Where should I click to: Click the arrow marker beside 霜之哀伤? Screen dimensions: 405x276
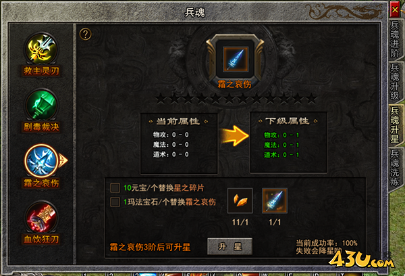pyautogui.click(x=63, y=160)
